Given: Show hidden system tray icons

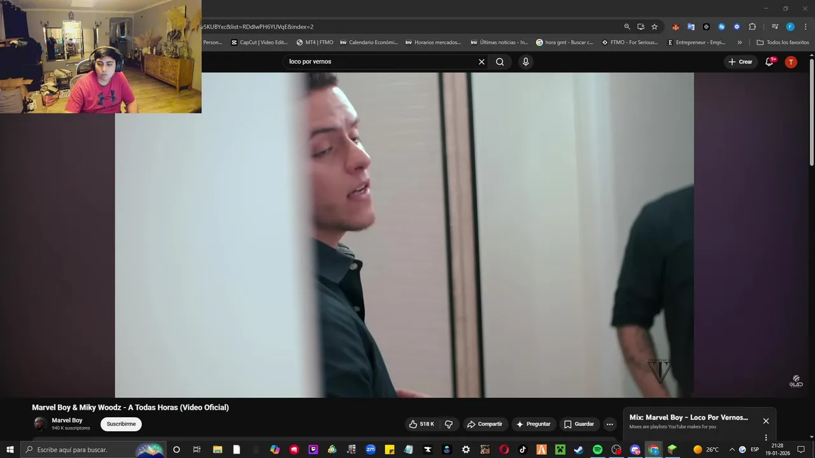Looking at the screenshot, I should 732,450.
